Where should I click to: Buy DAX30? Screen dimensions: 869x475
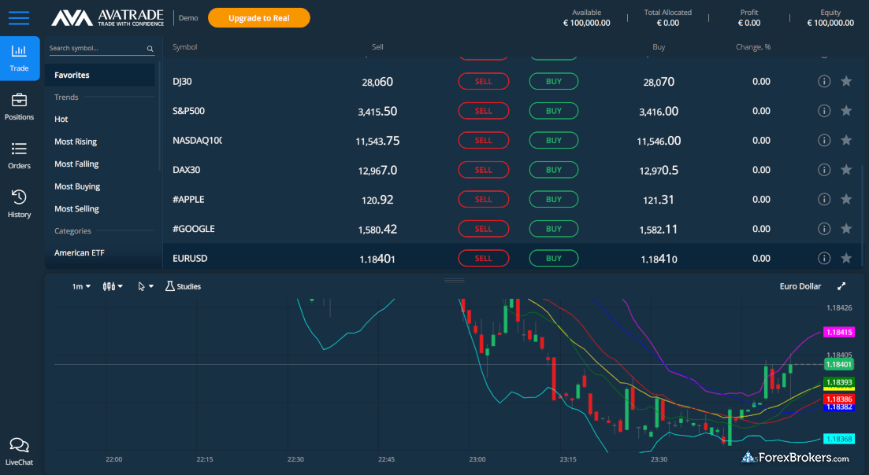554,170
